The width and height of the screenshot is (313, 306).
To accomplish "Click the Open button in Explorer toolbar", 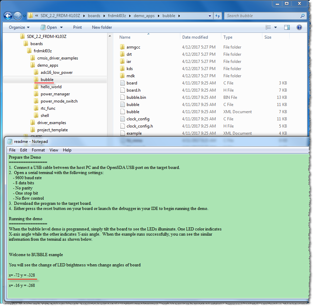I will click(x=49, y=27).
